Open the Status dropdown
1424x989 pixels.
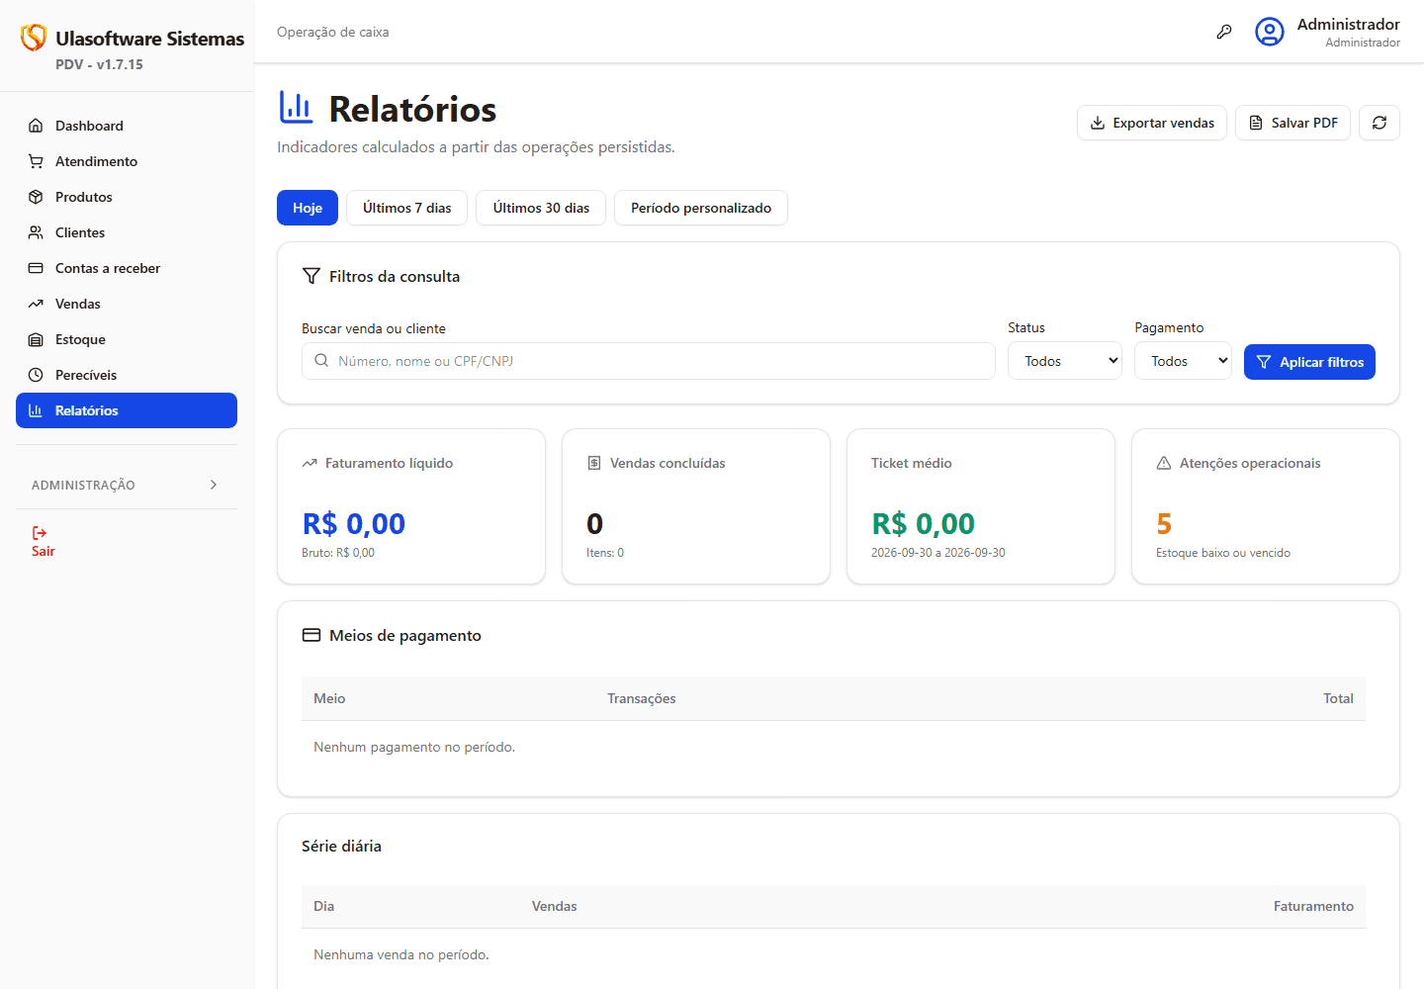point(1065,361)
